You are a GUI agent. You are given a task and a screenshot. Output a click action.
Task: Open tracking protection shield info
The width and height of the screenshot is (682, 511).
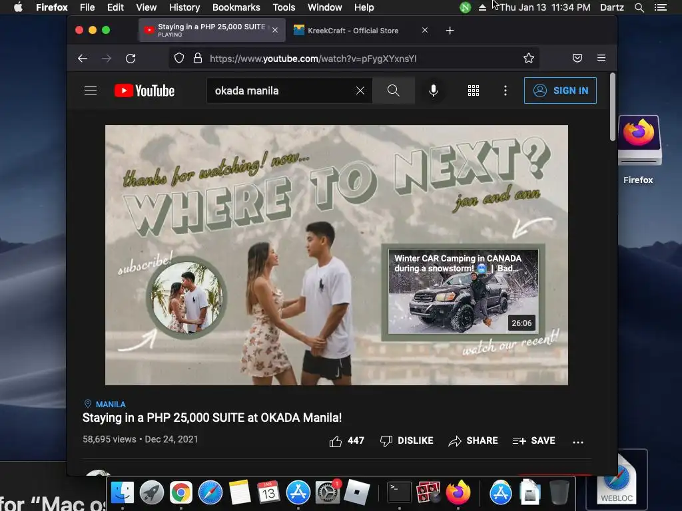pos(178,59)
